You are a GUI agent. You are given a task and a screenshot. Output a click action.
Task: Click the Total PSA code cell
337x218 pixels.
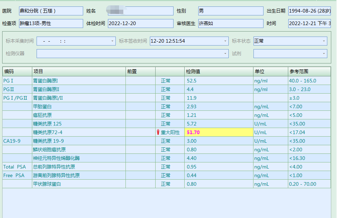[17, 167]
